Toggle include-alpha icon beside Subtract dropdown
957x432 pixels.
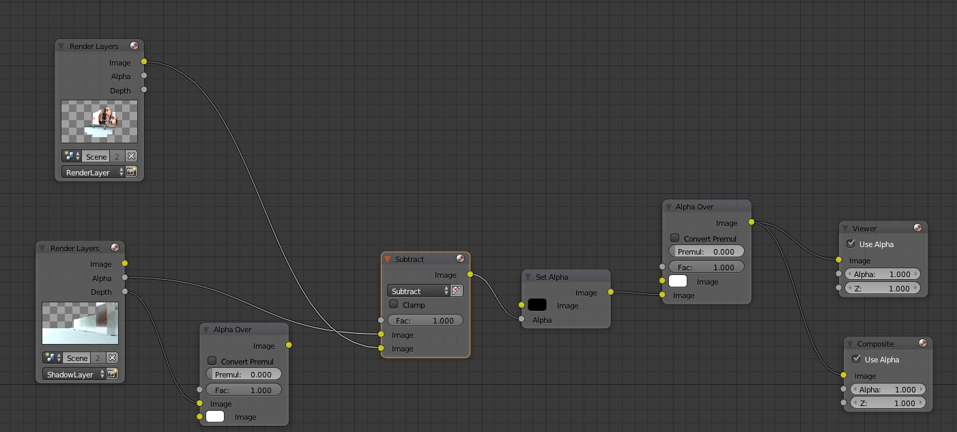457,291
